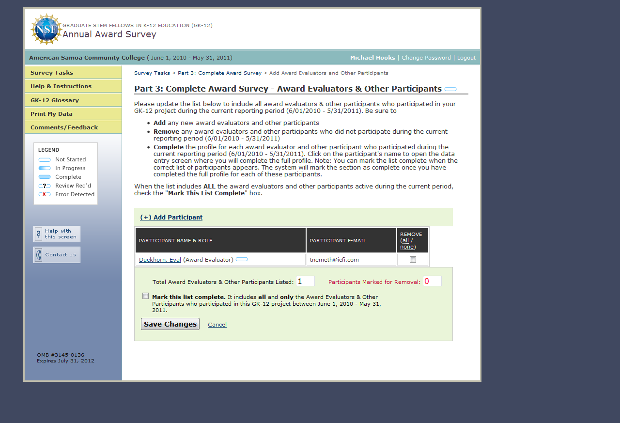620x423 pixels.
Task: Open the Comments/Feedback sidebar item
Action: click(x=64, y=127)
